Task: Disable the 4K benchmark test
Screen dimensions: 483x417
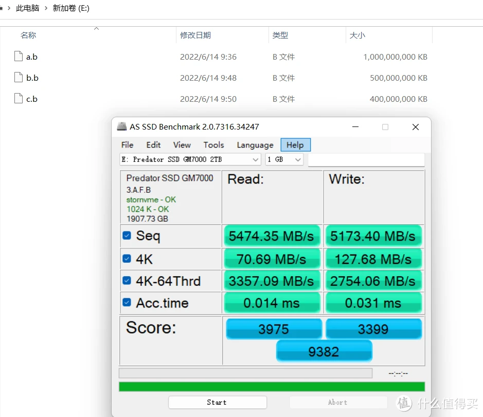Action: coord(127,259)
